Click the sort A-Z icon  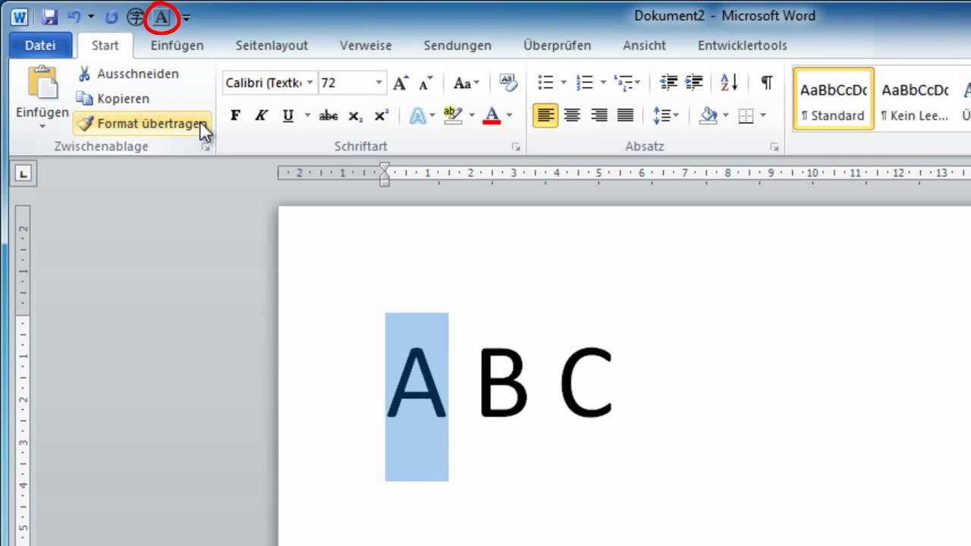tap(729, 82)
